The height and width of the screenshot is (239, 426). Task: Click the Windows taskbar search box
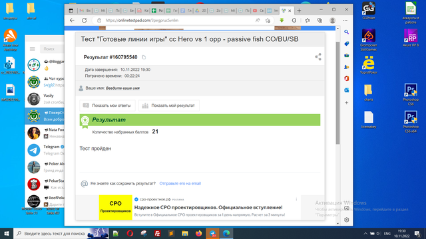pos(61,233)
